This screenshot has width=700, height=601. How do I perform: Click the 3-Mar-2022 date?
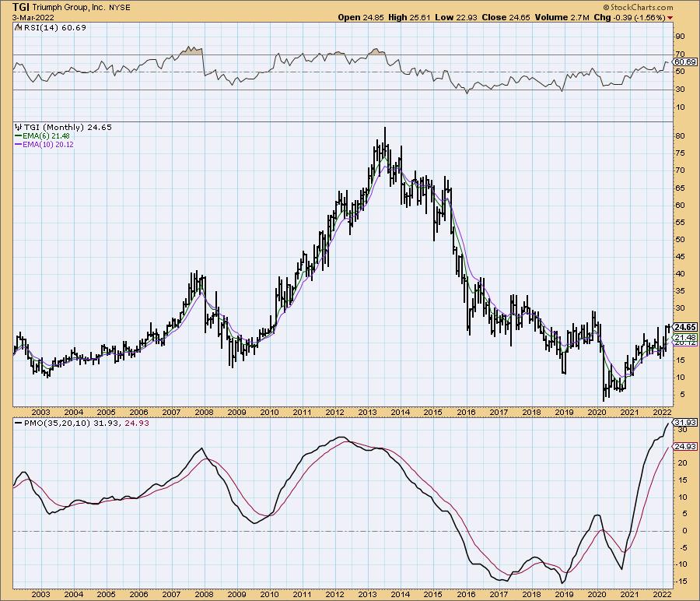[33, 17]
